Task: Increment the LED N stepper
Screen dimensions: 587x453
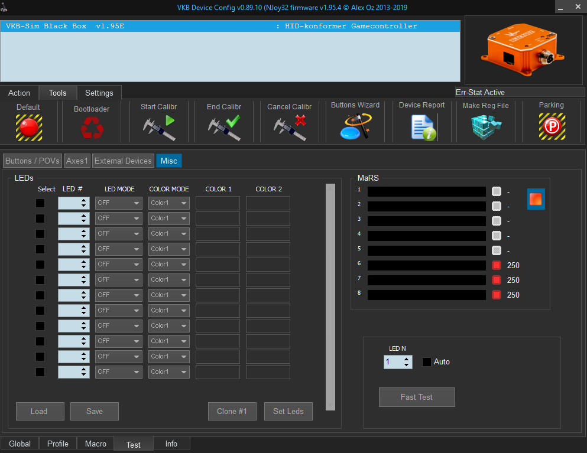Action: (x=407, y=359)
